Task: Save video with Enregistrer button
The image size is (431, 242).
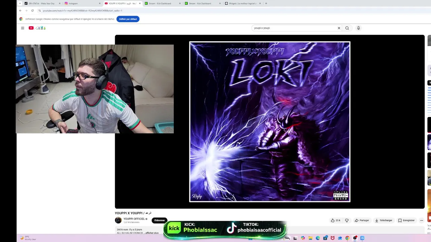Action: click(406, 220)
